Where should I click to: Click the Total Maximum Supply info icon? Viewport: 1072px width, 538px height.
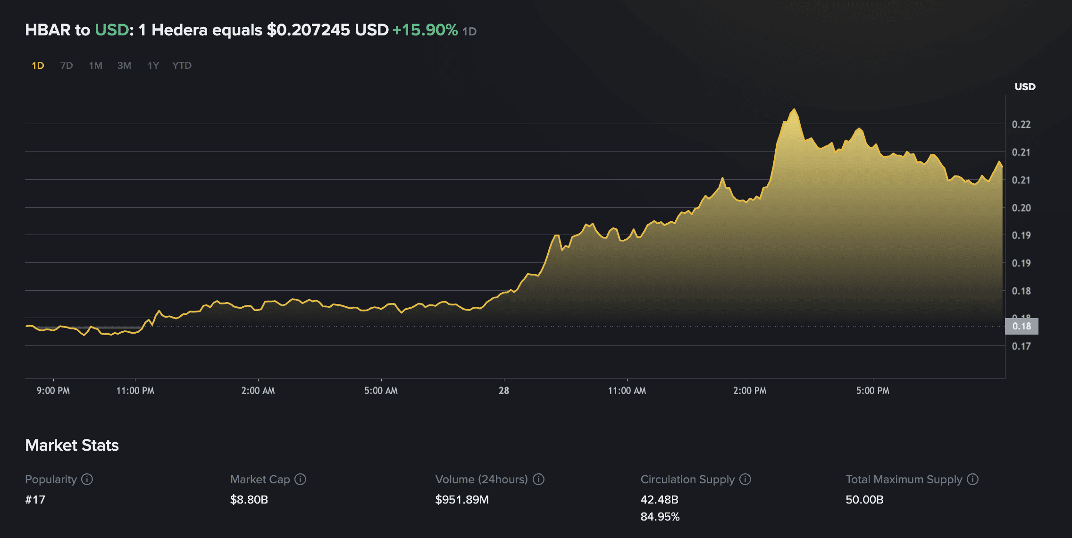[x=972, y=479]
